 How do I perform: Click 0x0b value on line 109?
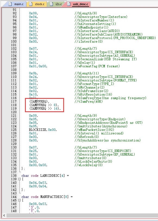pyautogui.click(x=33, y=73)
